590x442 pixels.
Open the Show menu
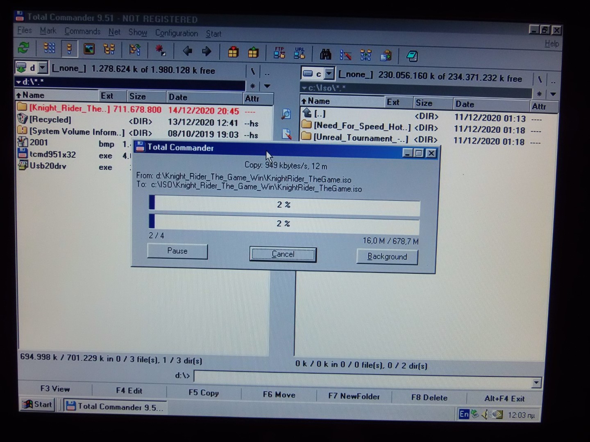click(x=138, y=32)
